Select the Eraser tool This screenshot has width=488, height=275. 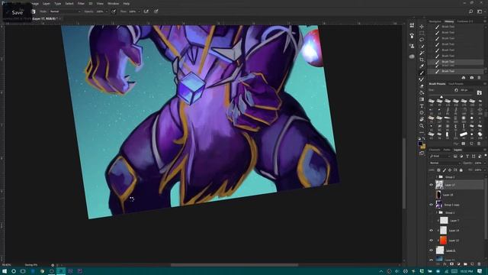(x=422, y=86)
